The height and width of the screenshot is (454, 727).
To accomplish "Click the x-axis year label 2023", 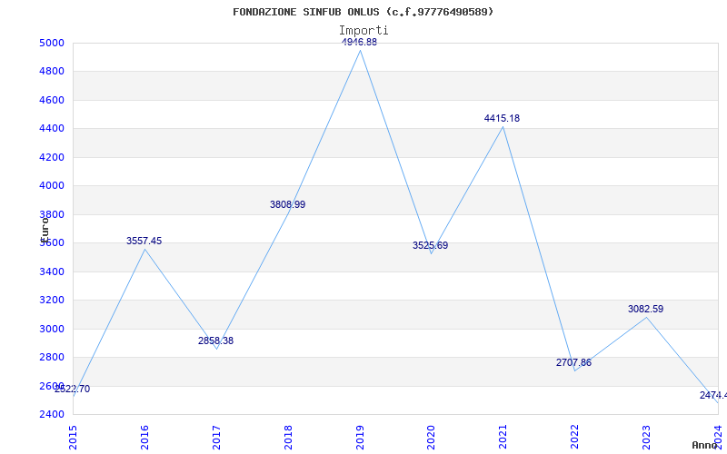I will point(647,437).
